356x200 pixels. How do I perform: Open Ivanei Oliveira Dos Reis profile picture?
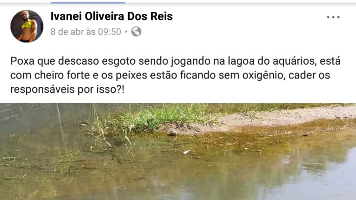click(27, 26)
